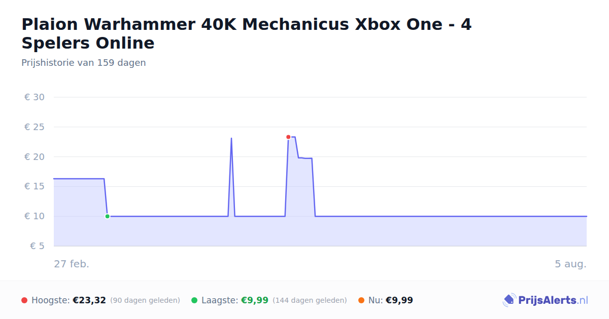Click the Hoogste €23,32 price value

89,300
